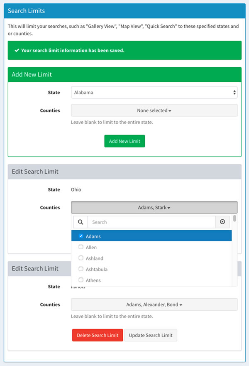249x366 pixels.
Task: Tick the Ashtabula county checkbox
Action: (81, 269)
